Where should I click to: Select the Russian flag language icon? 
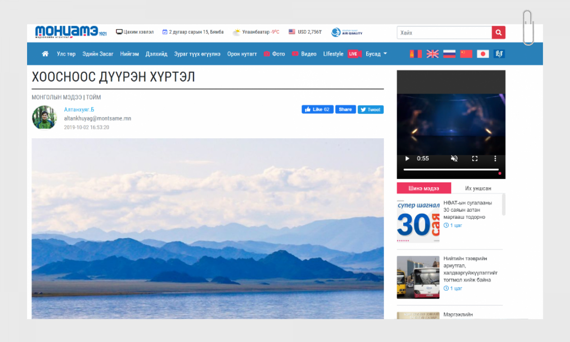click(x=449, y=54)
